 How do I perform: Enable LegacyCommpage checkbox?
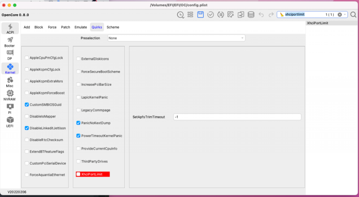(x=78, y=110)
